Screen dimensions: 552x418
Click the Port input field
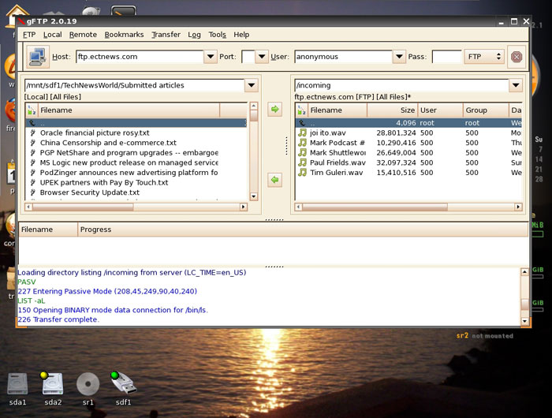tap(248, 57)
